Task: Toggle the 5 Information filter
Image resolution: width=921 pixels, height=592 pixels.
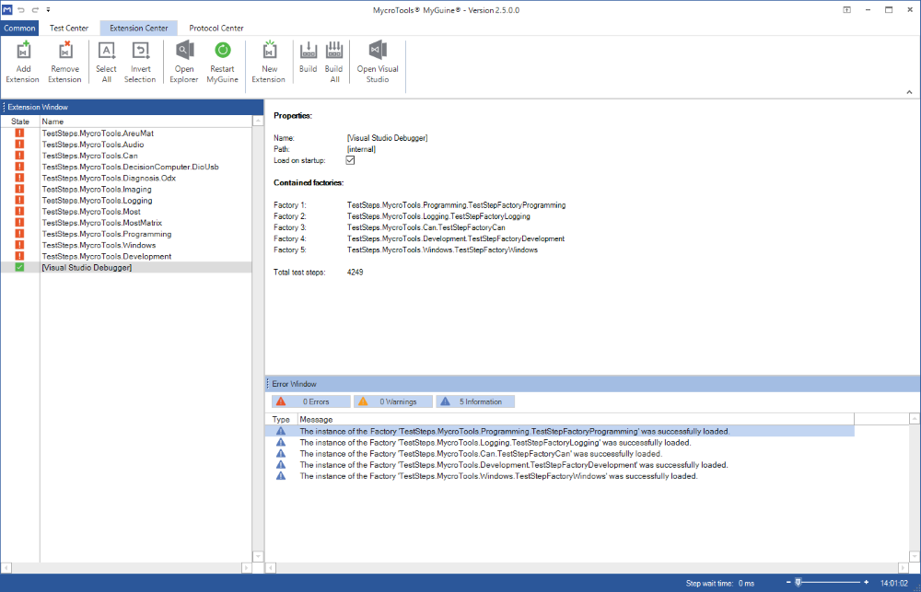Action: pyautogui.click(x=474, y=401)
